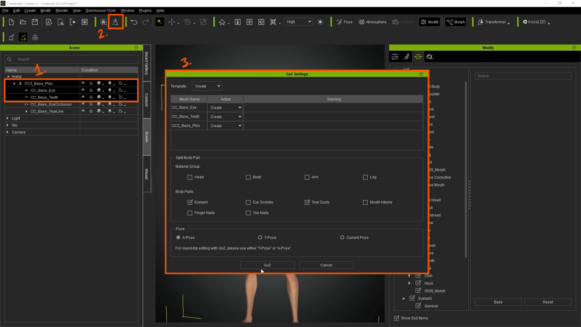Screen dimensions: 581x327
Task: Open Action dropdown for CC_Base_Teeth
Action: click(225, 117)
